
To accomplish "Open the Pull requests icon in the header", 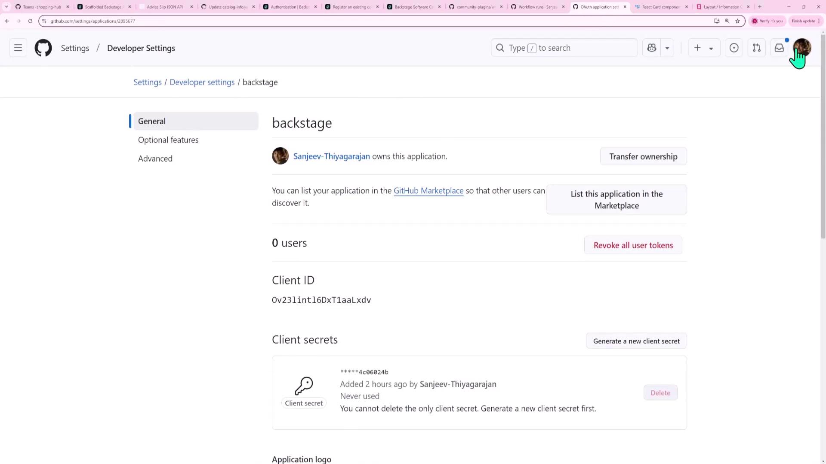I will tap(756, 48).
